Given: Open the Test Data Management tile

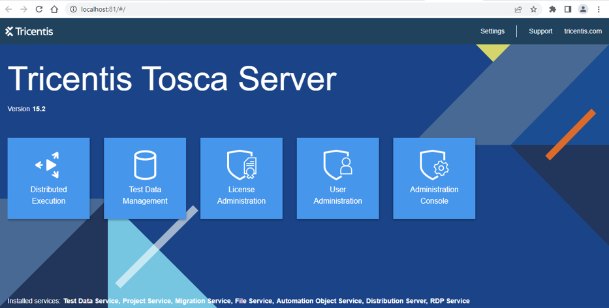Looking at the screenshot, I should [x=145, y=178].
